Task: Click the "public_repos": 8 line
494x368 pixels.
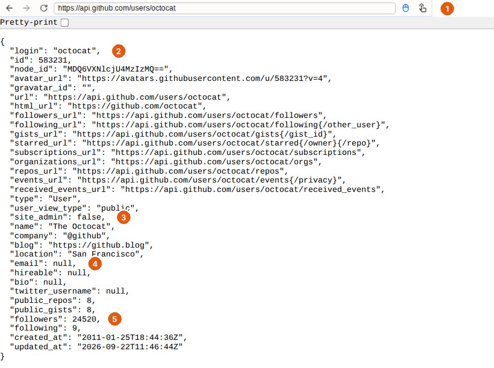Action: [x=53, y=300]
